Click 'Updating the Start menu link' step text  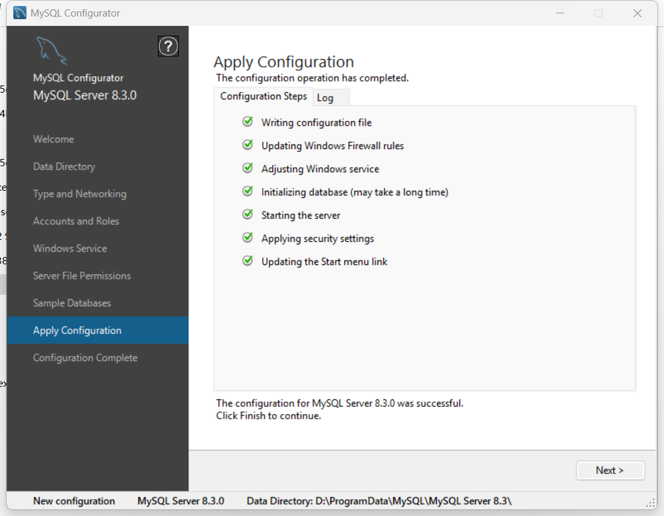[324, 262]
